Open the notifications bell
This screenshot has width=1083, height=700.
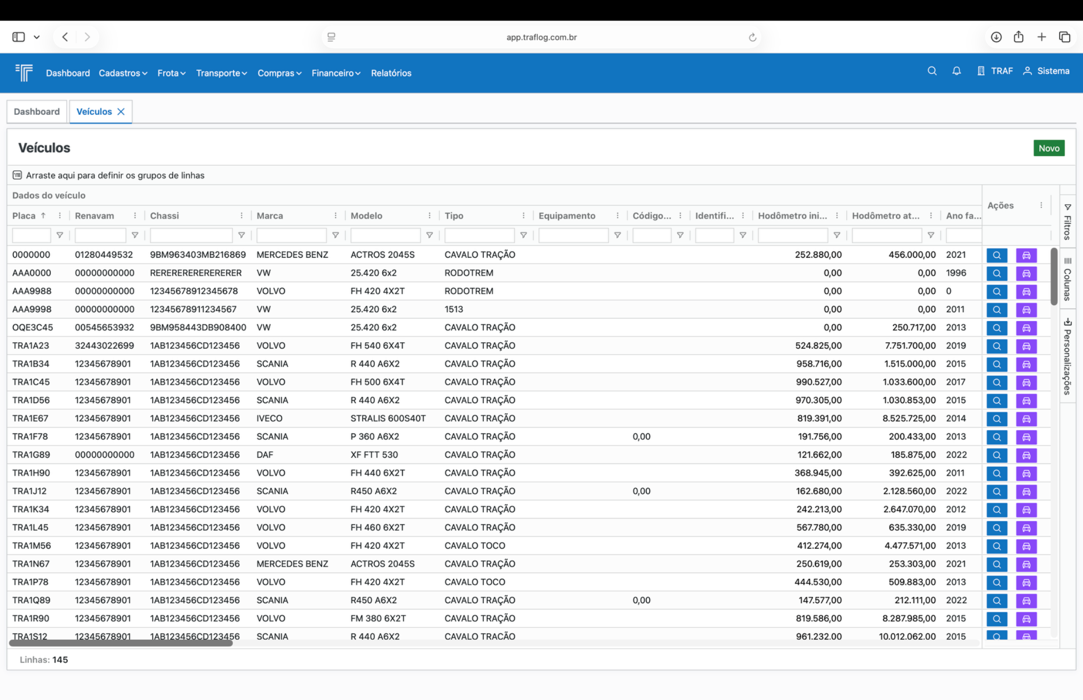click(x=956, y=71)
